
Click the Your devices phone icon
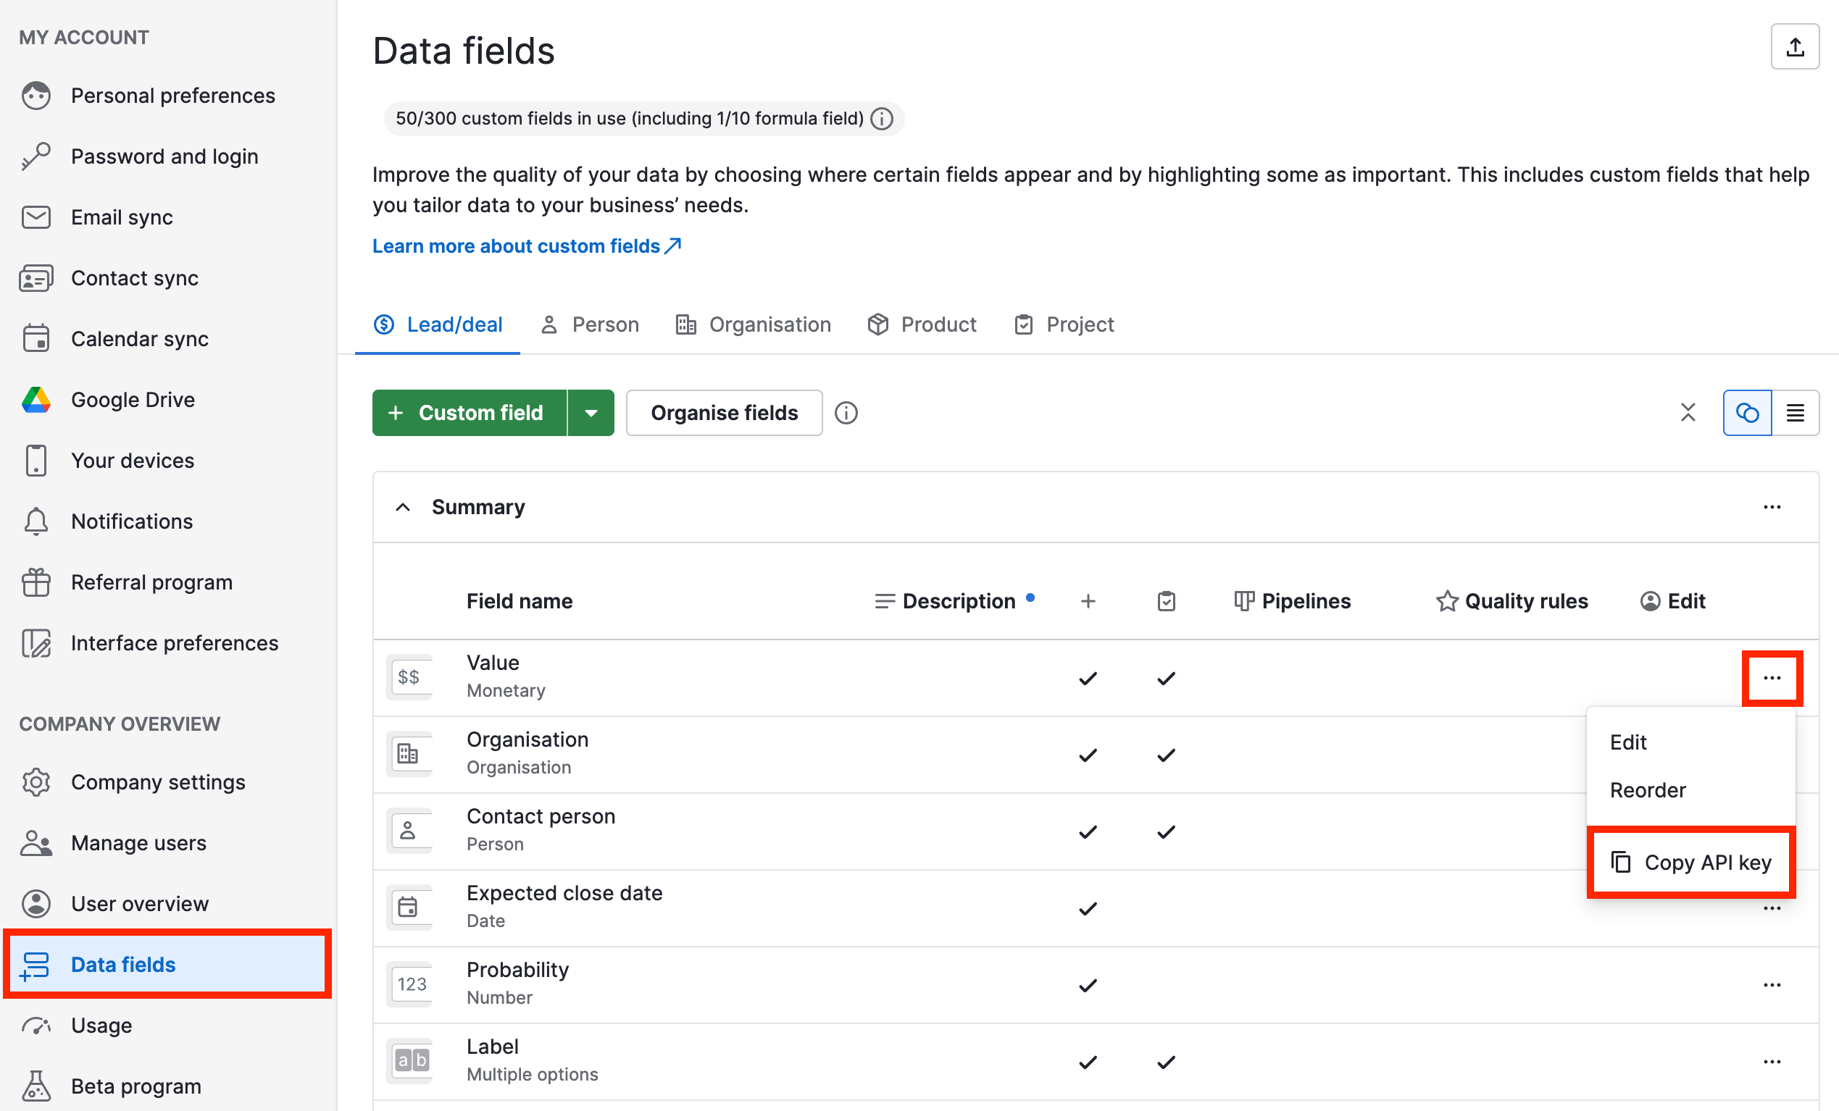click(x=36, y=461)
